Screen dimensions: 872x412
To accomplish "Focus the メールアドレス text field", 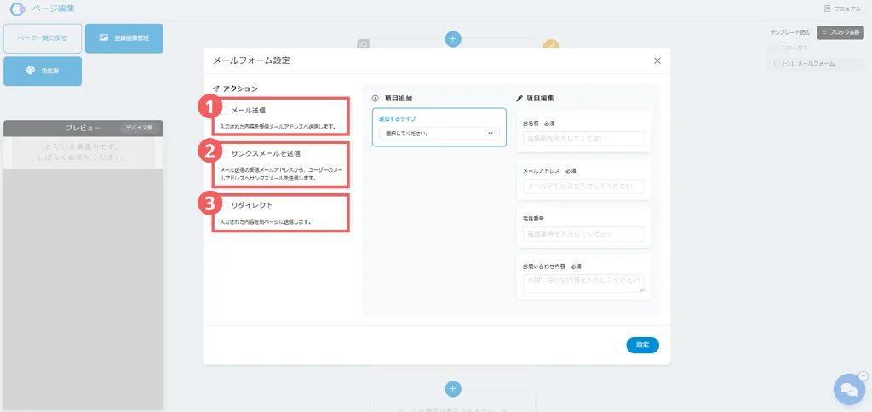I will 583,186.
